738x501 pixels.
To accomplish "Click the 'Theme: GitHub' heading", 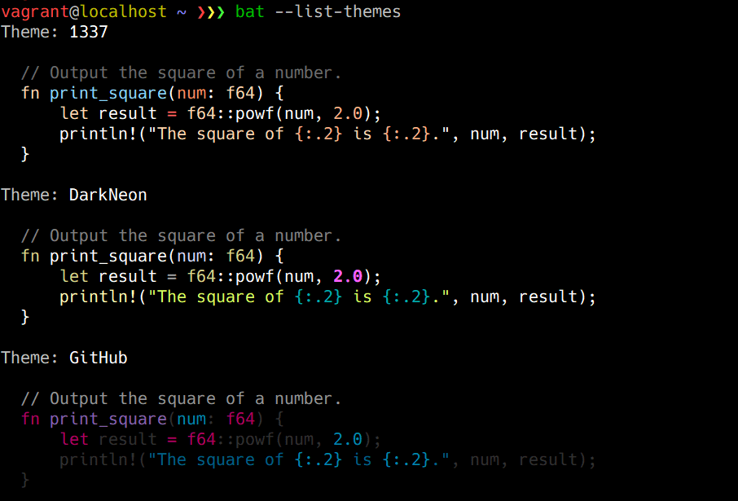I will pyautogui.click(x=64, y=358).
